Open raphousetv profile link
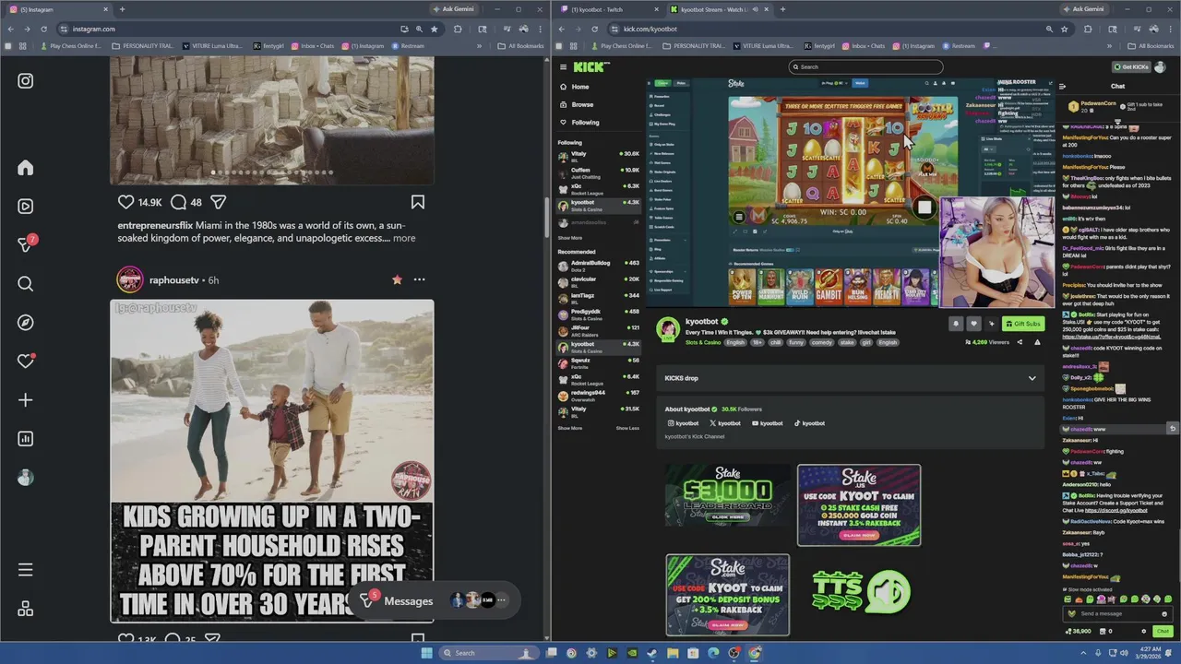Image resolution: width=1181 pixels, height=664 pixels. (174, 280)
